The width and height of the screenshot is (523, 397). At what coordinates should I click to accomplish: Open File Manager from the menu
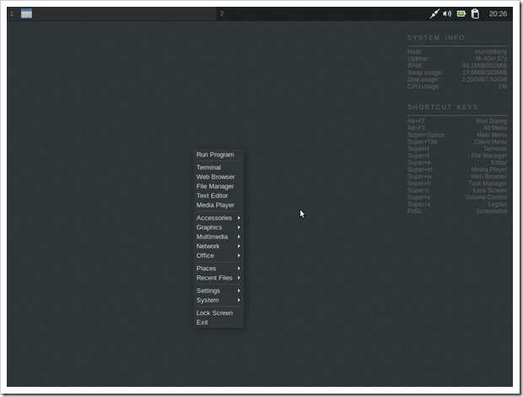point(218,186)
